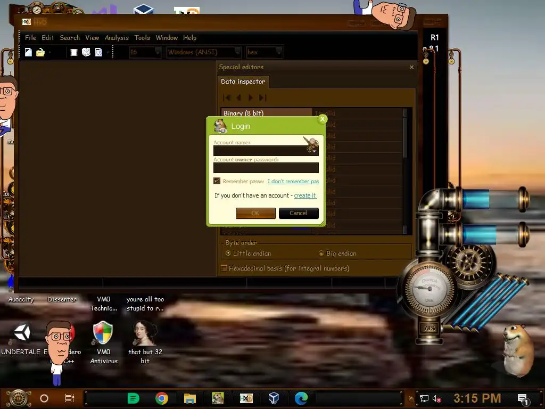Click the Account name input field
The height and width of the screenshot is (409, 545).
(266, 151)
